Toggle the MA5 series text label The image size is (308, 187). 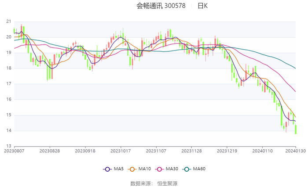[x=117, y=169]
